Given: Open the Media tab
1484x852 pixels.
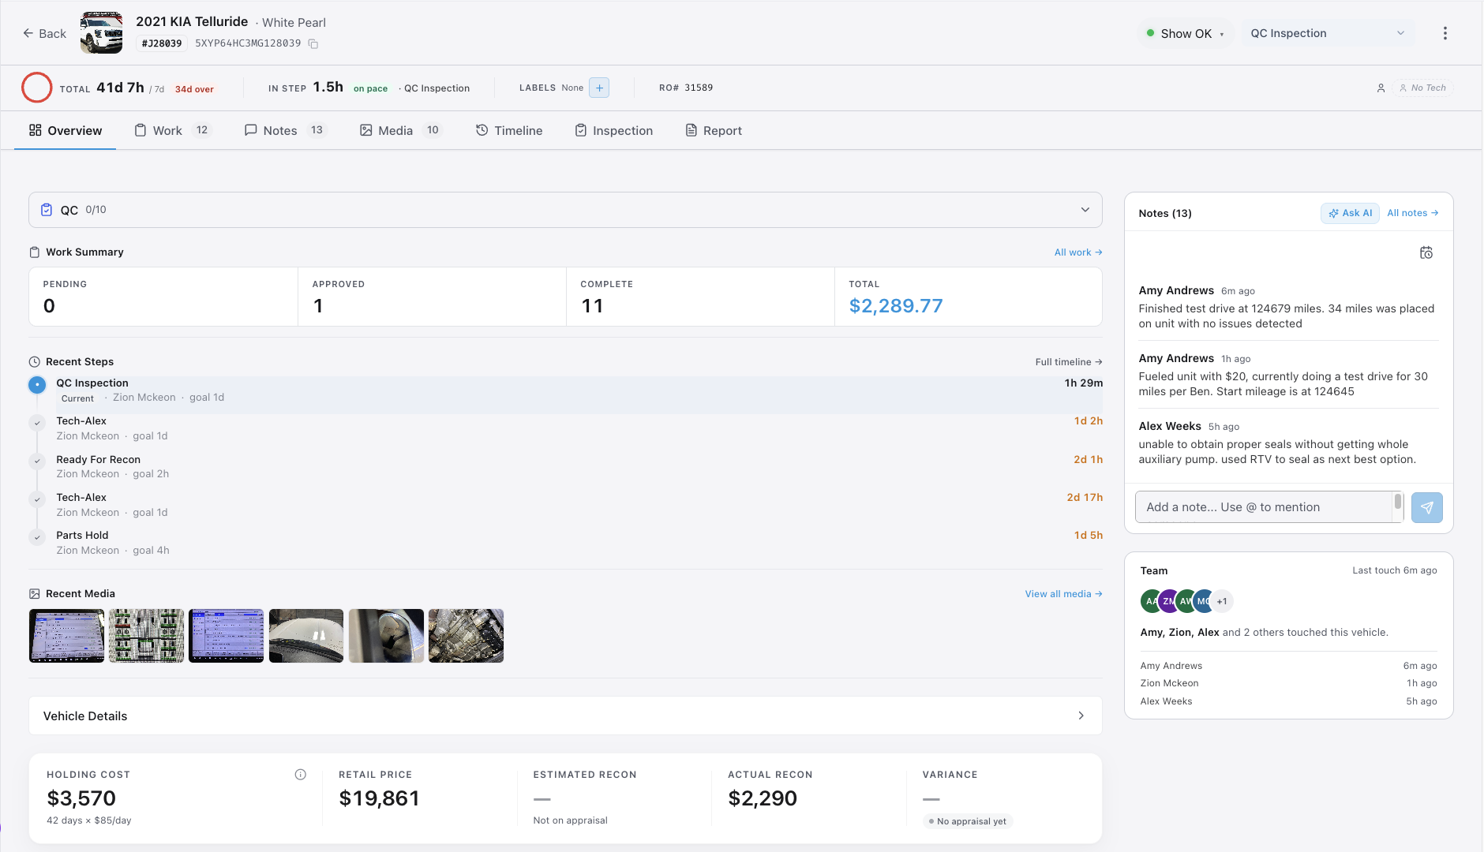Looking at the screenshot, I should tap(400, 130).
